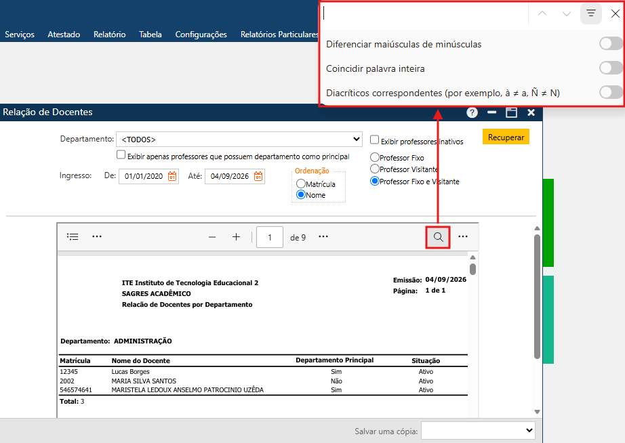Open the PDF table of contents icon
This screenshot has width=625, height=443.
pyautogui.click(x=73, y=237)
